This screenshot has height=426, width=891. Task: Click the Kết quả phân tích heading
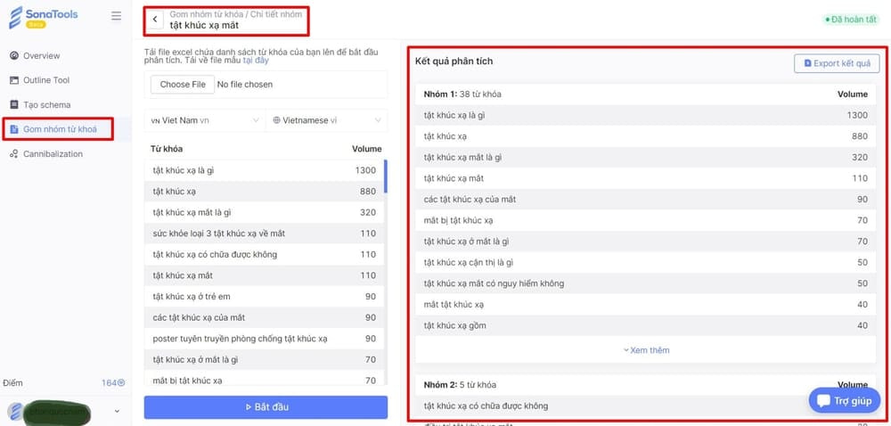click(454, 61)
